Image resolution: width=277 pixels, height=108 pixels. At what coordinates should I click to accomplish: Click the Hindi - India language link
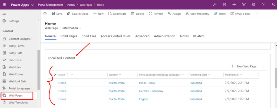[147, 83]
